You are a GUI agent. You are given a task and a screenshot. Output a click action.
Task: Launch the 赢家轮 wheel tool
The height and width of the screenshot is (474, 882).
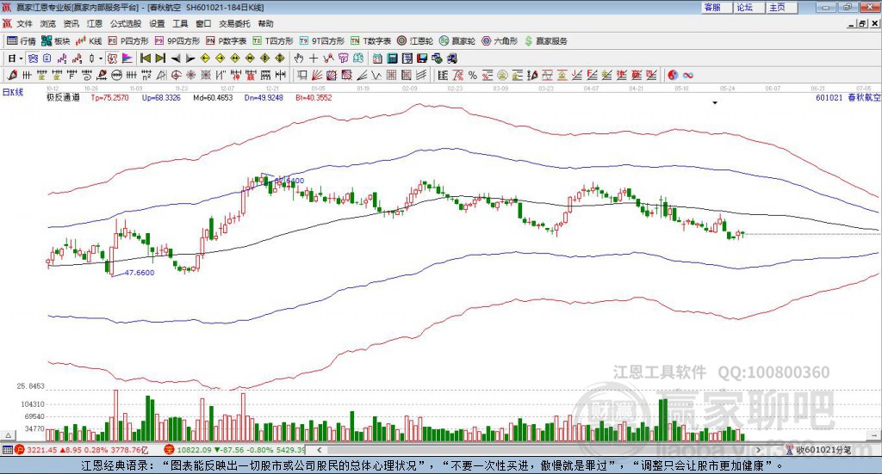pyautogui.click(x=457, y=41)
